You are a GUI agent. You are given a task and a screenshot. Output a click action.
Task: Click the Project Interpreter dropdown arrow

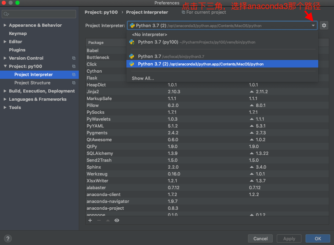coord(313,26)
